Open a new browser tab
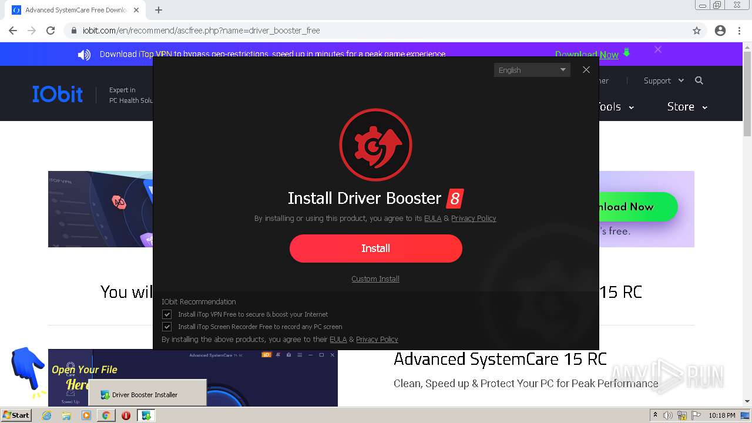This screenshot has width=752, height=423. click(159, 10)
